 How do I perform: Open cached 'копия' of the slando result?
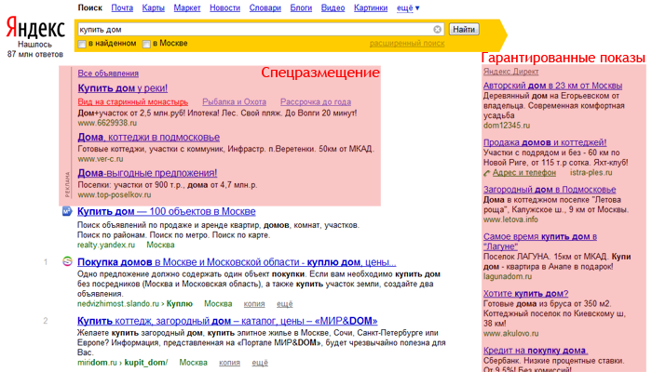coord(254,304)
